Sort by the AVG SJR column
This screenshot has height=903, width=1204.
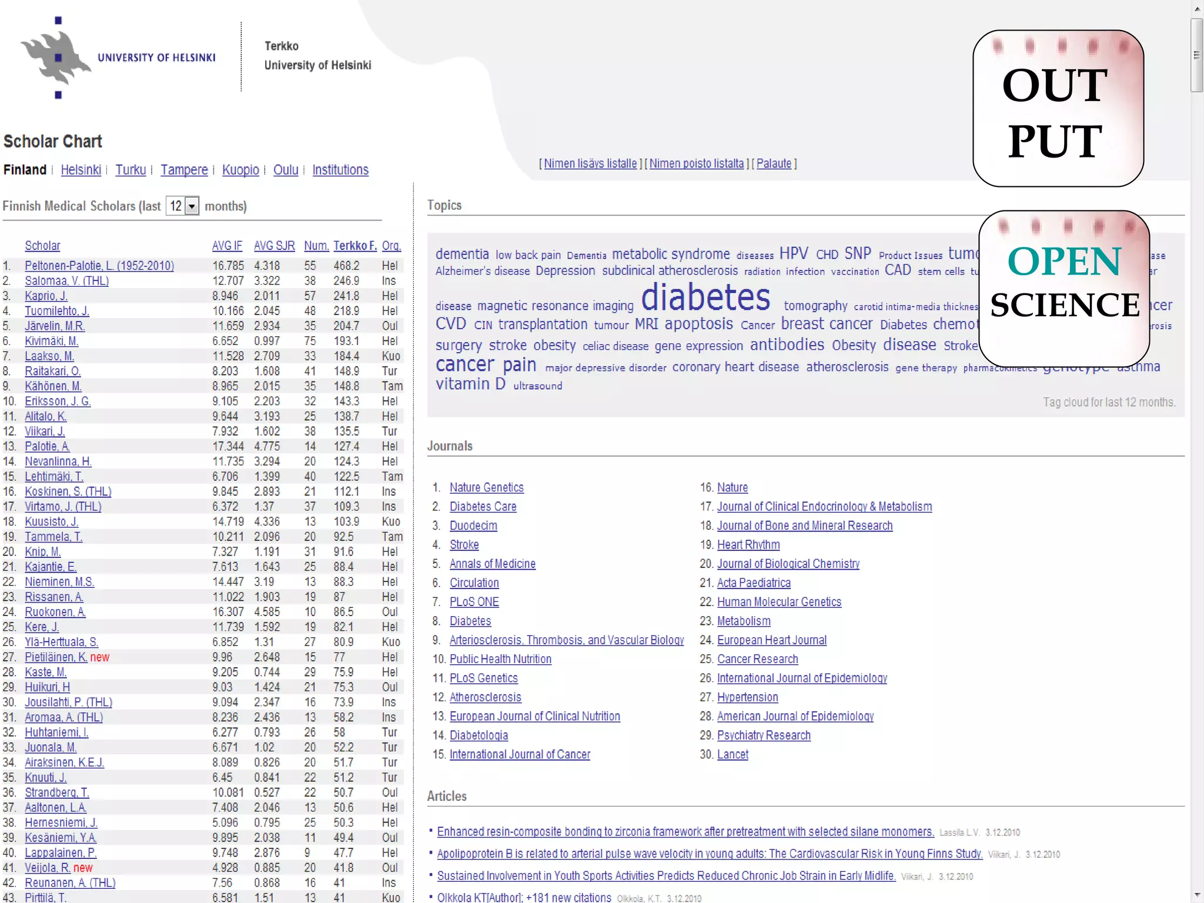275,246
